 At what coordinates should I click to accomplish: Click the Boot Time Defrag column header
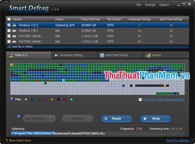point(172,19)
